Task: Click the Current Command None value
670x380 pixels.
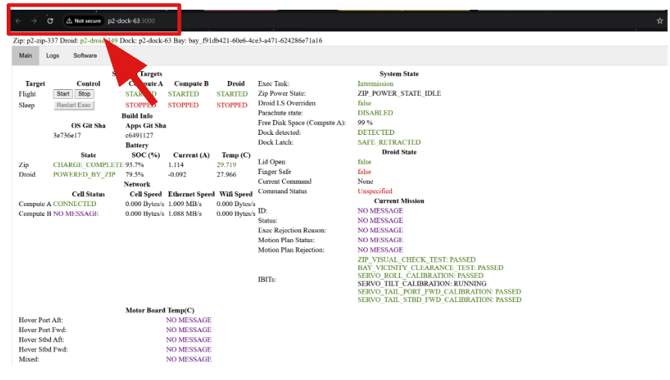Action: 365,181
